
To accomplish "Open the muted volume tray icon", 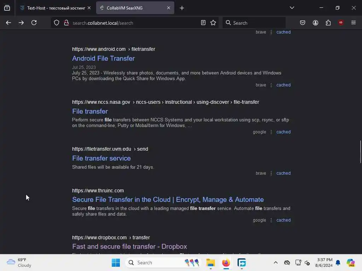I will click(x=307, y=263).
